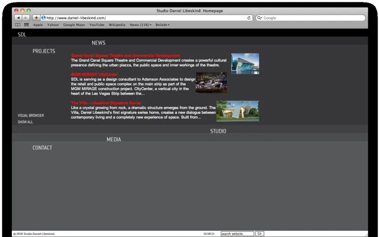Open the Wikipedia bookmark
The width and height of the screenshot is (379, 237).
(x=117, y=25)
